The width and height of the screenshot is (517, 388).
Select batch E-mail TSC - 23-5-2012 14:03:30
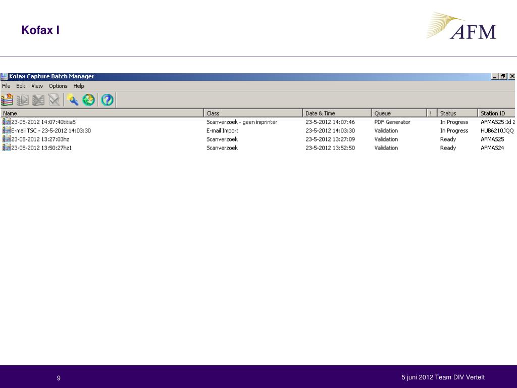51,131
